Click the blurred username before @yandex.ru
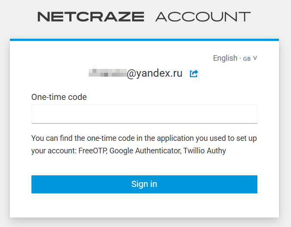 tap(107, 73)
